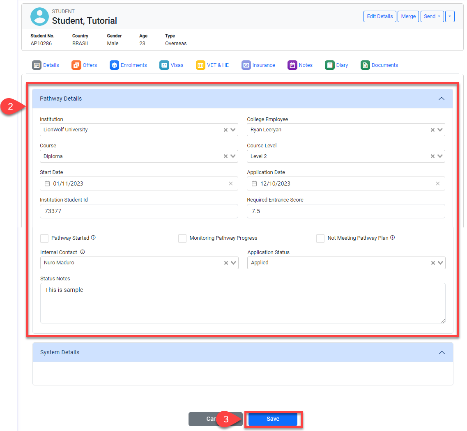The width and height of the screenshot is (467, 431).
Task: Tick the Pathway Started checkbox
Action: (x=44, y=238)
